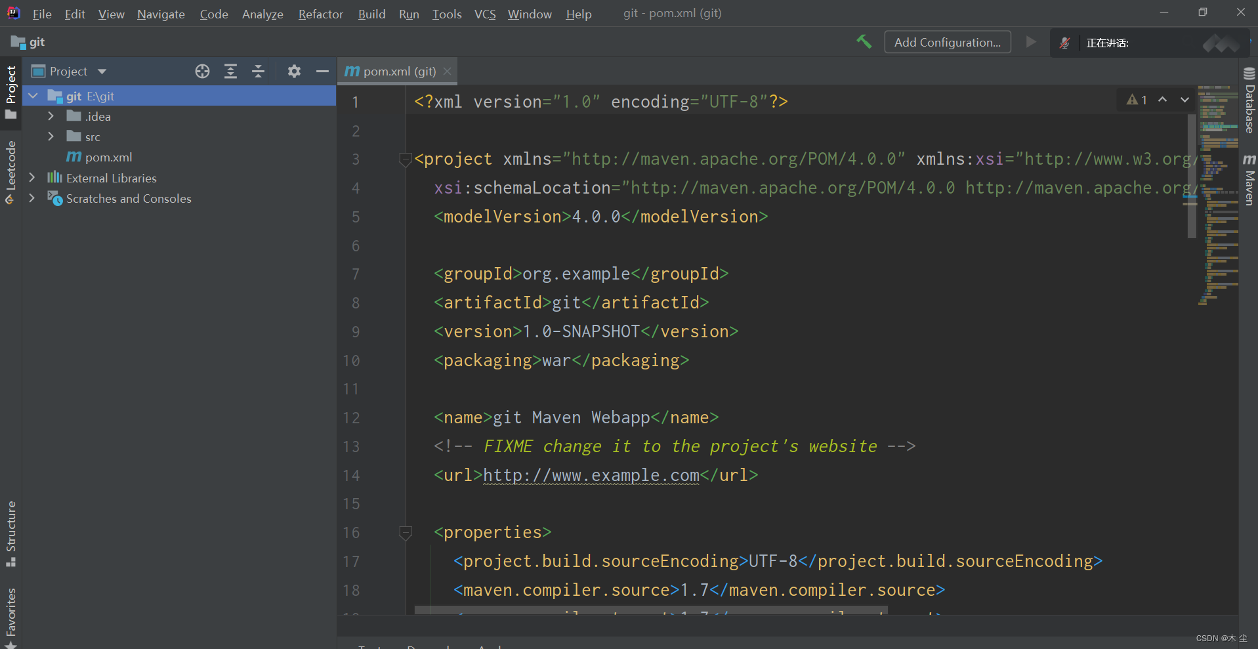
Task: Open Project panel settings gear
Action: [294, 72]
